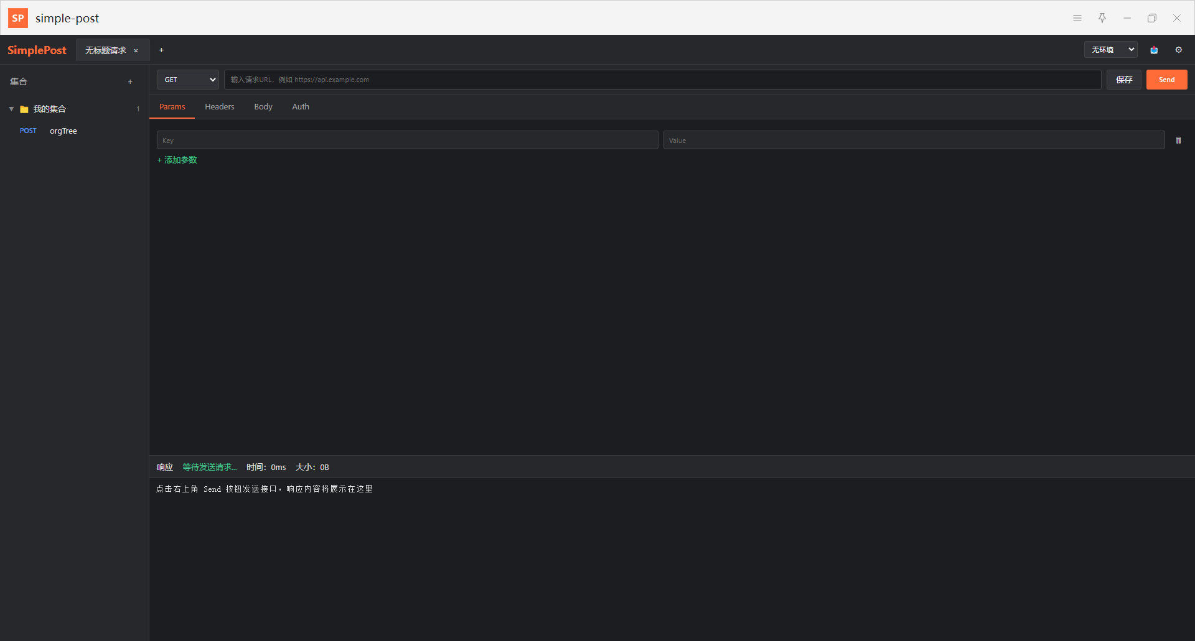Switch to the Headers tab
The image size is (1195, 641).
point(220,107)
